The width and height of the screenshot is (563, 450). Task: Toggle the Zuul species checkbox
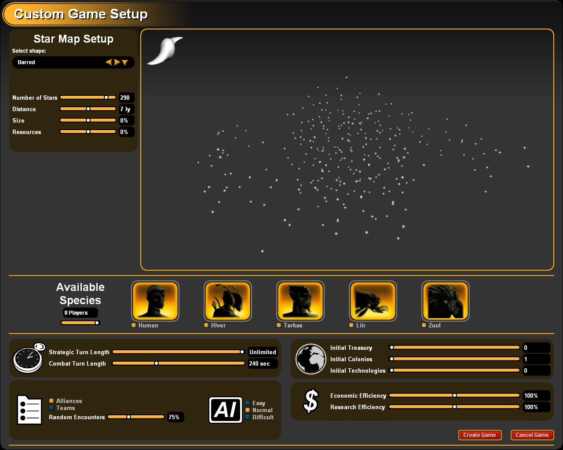click(x=424, y=326)
